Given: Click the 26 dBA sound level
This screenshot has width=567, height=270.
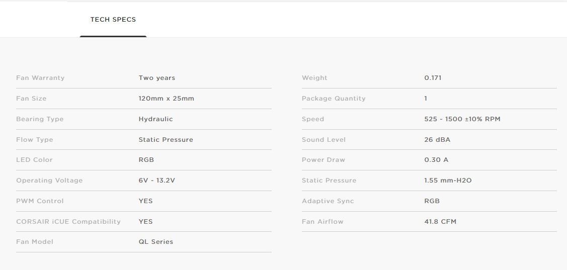Looking at the screenshot, I should 437,140.
